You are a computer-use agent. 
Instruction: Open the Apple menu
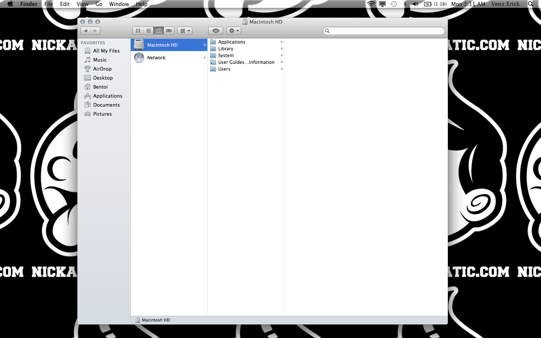10,4
